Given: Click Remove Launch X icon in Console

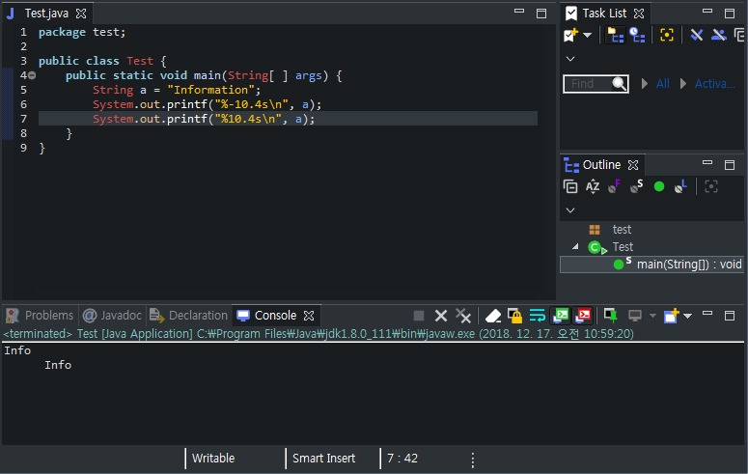Looking at the screenshot, I should pos(441,316).
